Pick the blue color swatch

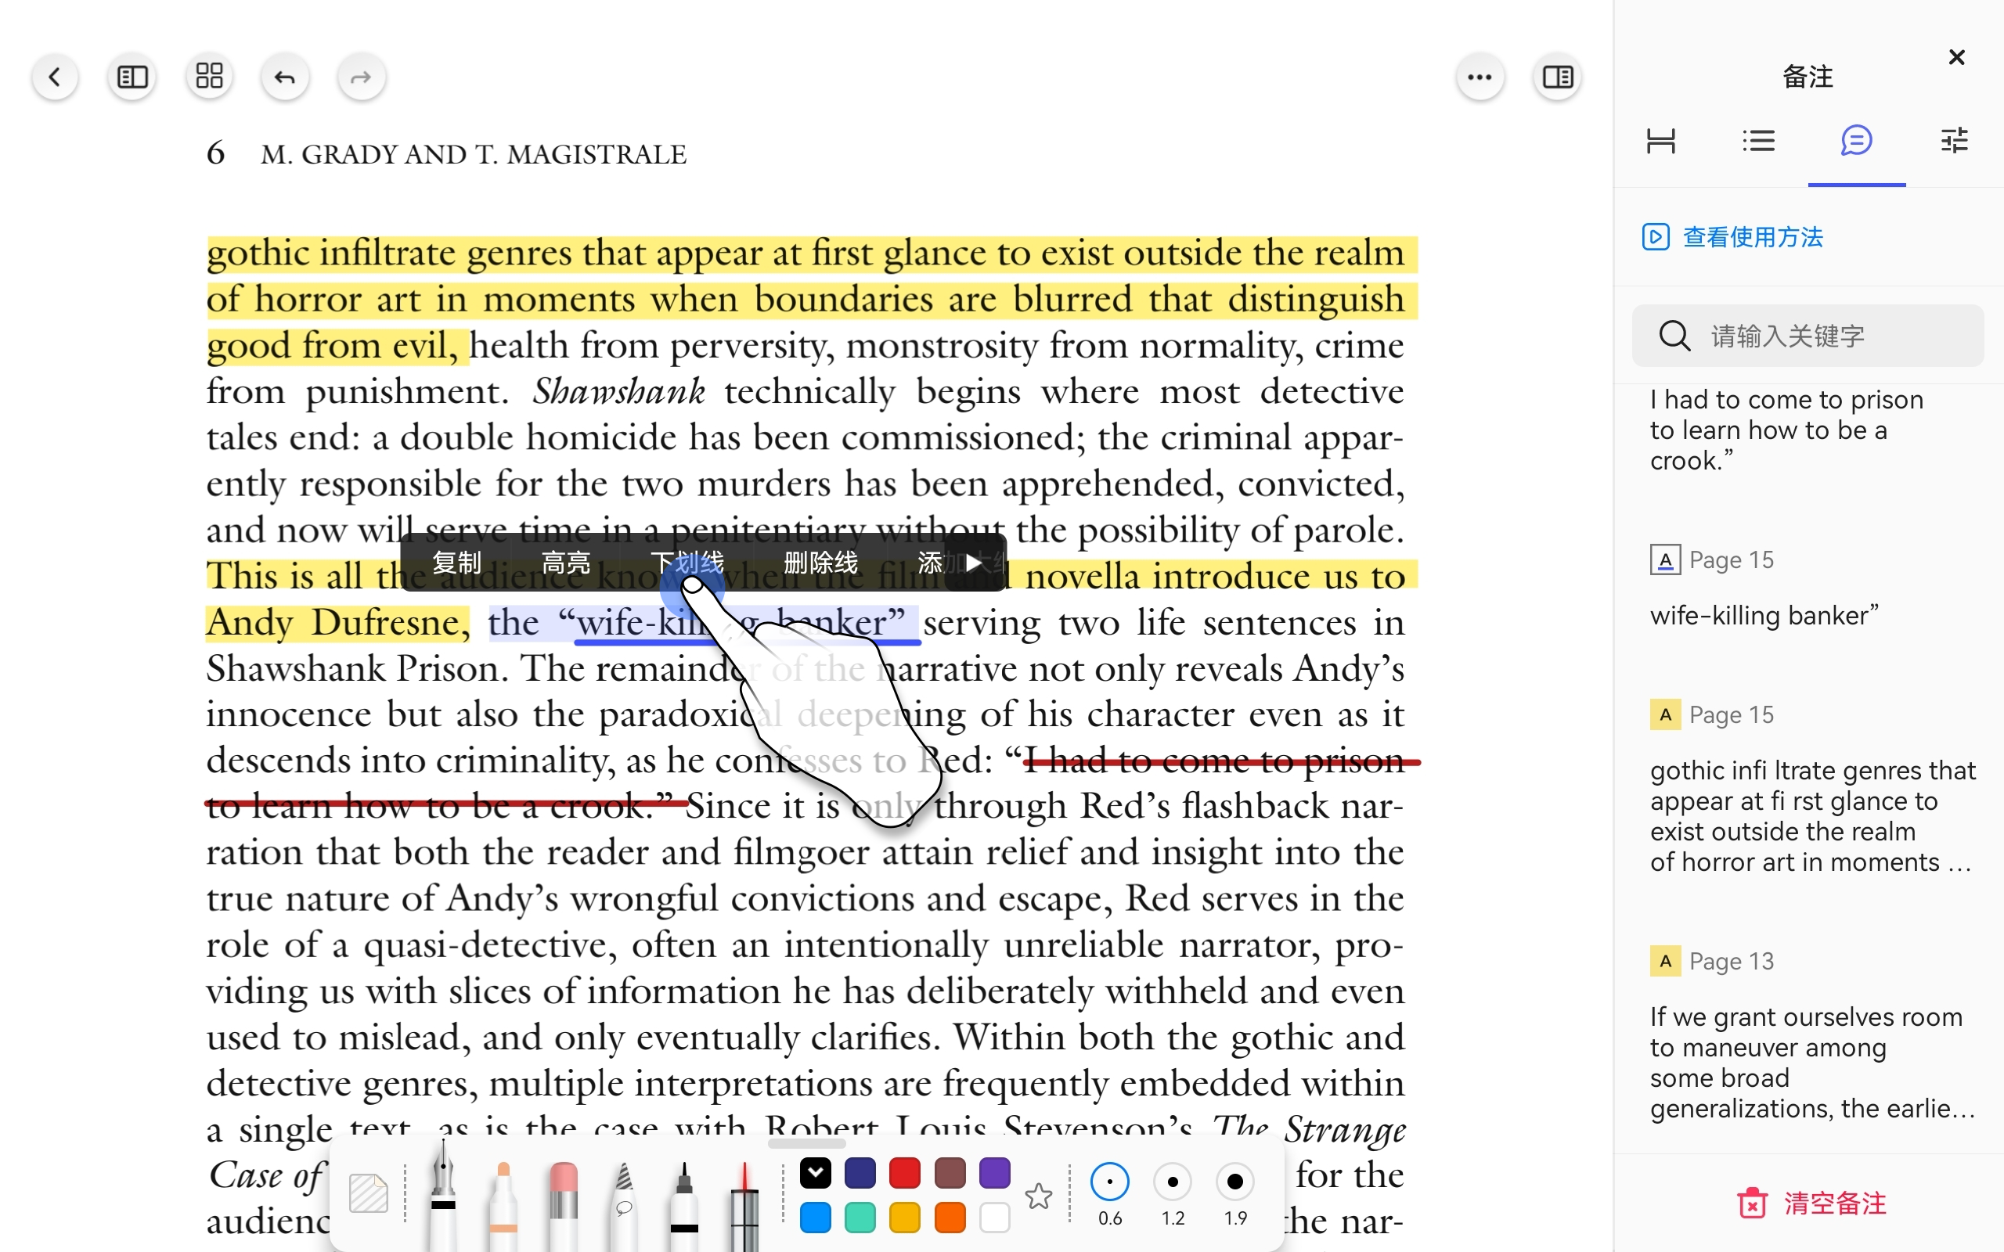[815, 1218]
